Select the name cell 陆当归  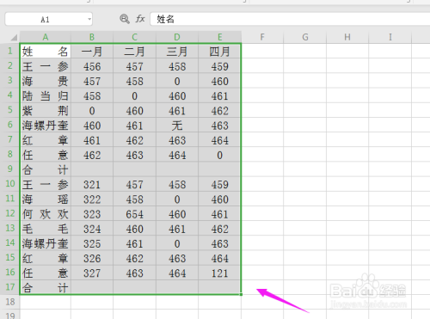pyautogui.click(x=46, y=95)
